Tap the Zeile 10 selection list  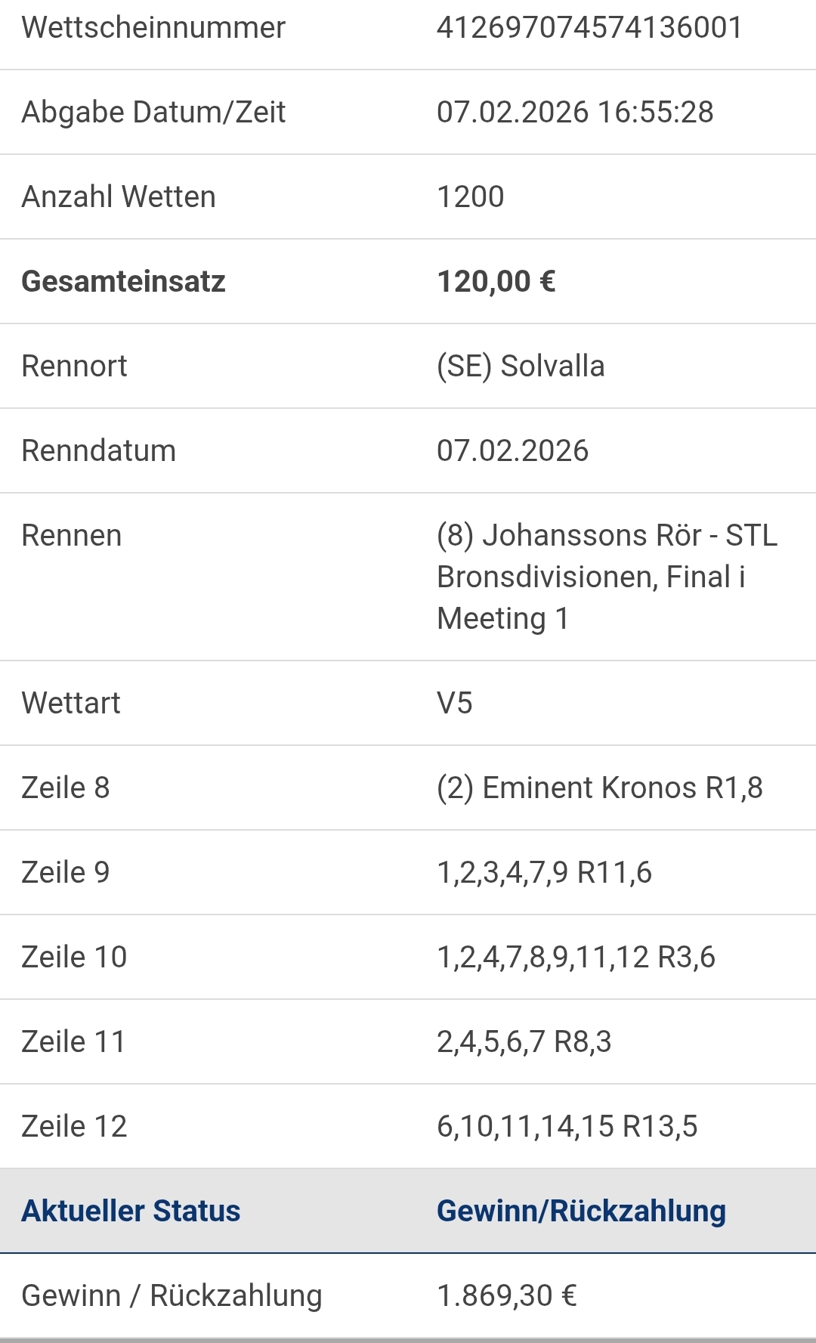click(x=576, y=958)
